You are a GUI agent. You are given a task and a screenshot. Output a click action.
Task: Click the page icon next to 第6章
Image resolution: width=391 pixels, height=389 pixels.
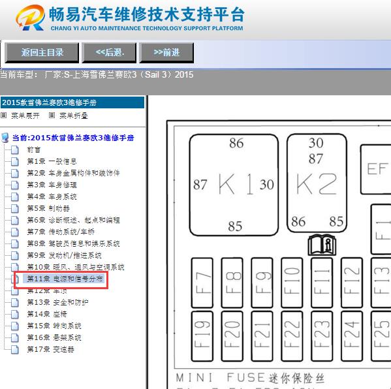15,220
